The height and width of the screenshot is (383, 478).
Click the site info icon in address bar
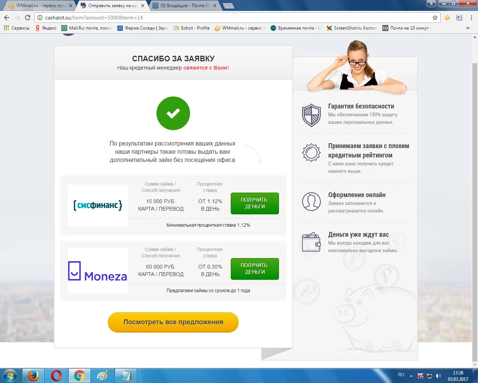(40, 18)
